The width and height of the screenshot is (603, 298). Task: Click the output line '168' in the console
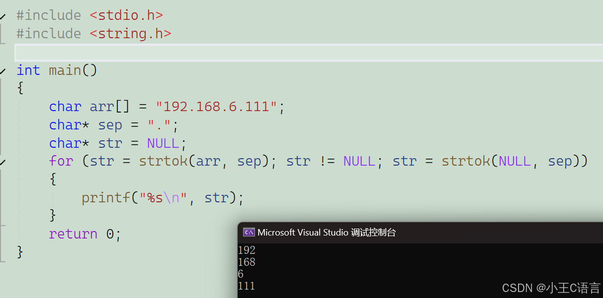click(x=247, y=262)
